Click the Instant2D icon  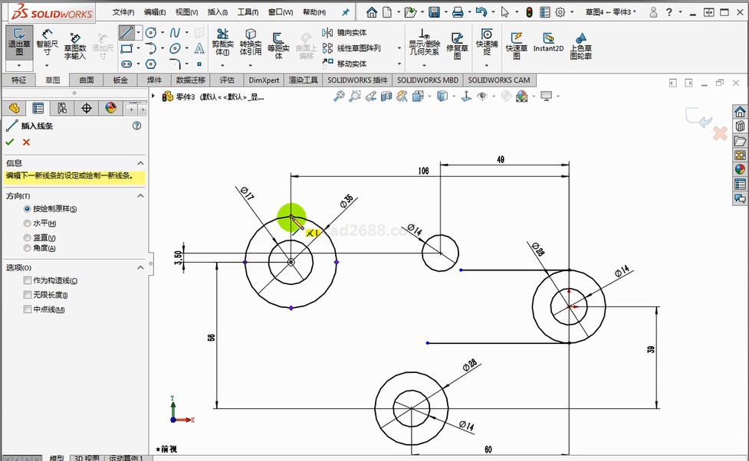click(x=548, y=43)
